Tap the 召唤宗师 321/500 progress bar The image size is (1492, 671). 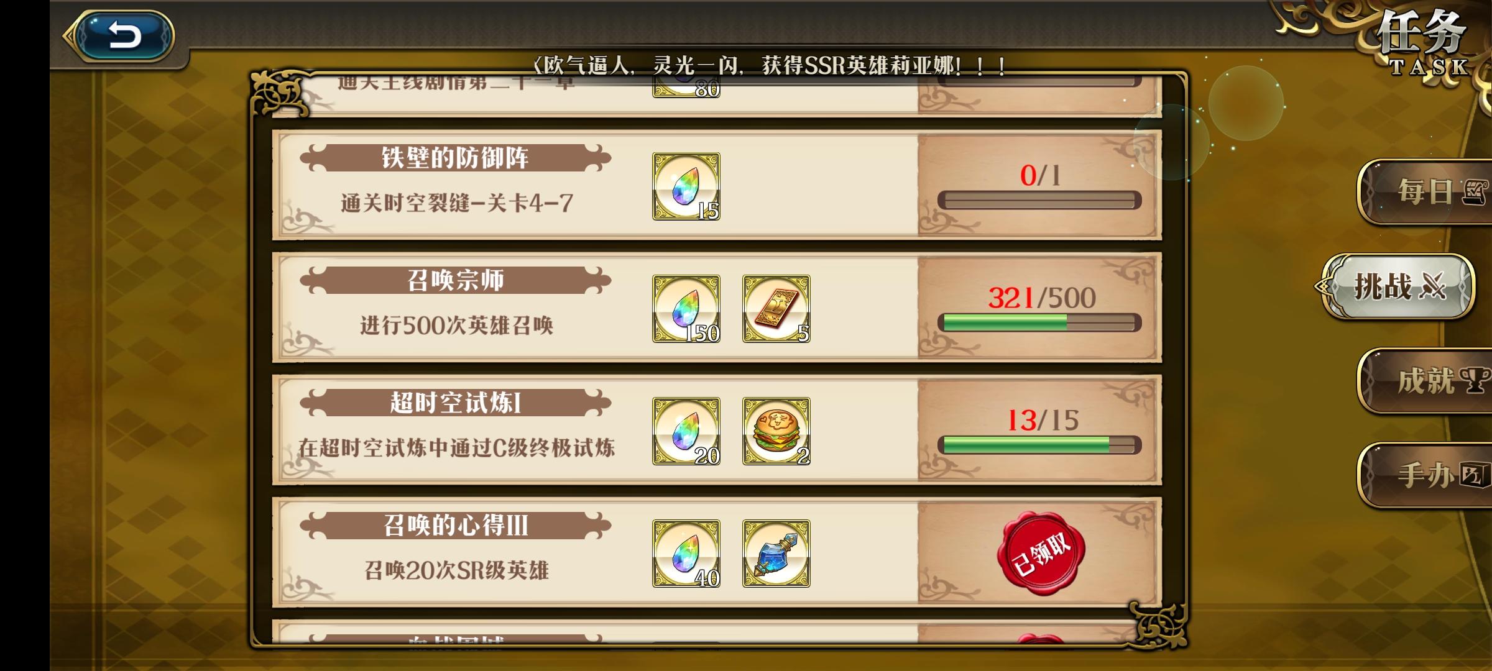click(1039, 322)
